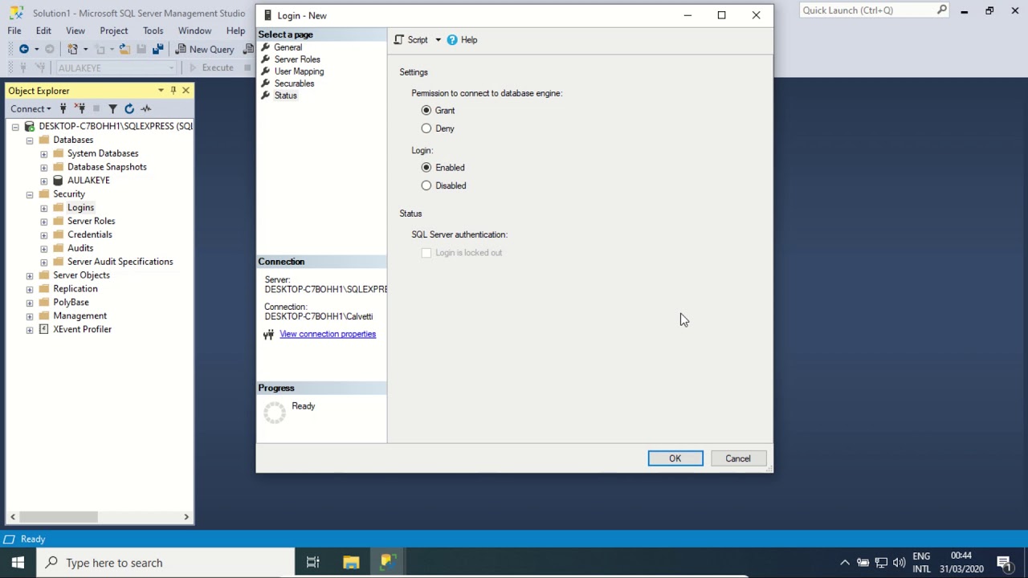Close the Object Explorer panel
Image resolution: width=1028 pixels, height=578 pixels.
186,91
